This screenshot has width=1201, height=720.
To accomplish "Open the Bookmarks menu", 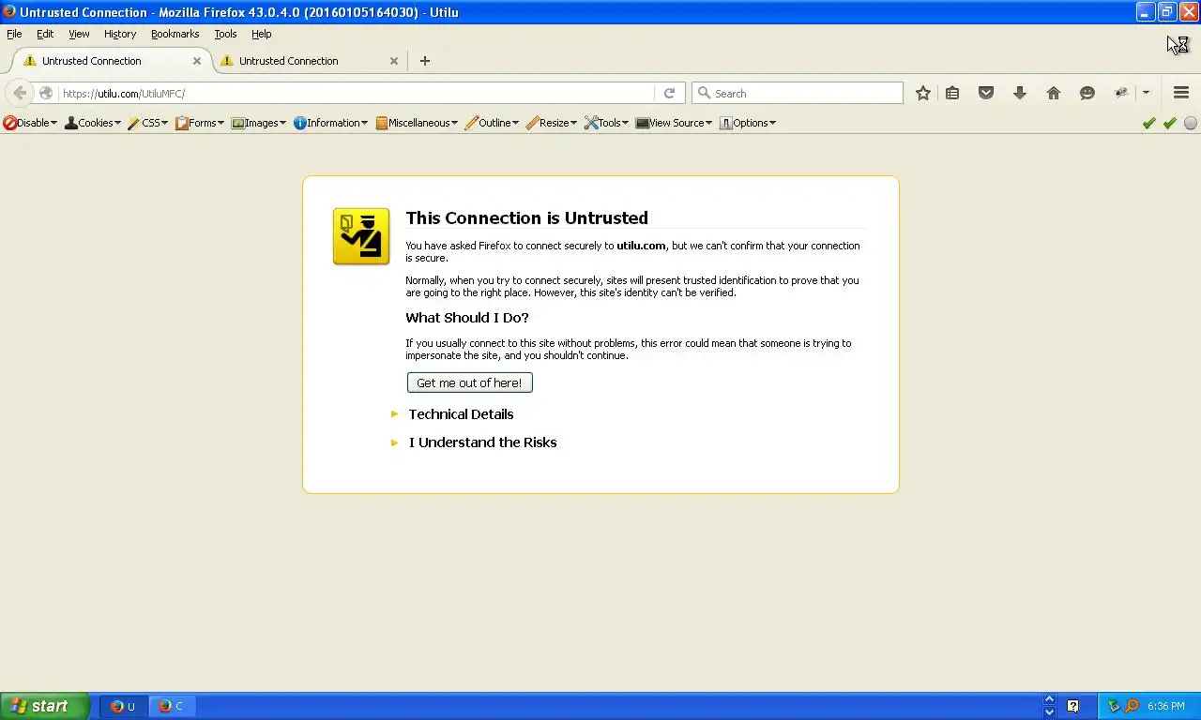I will point(175,34).
